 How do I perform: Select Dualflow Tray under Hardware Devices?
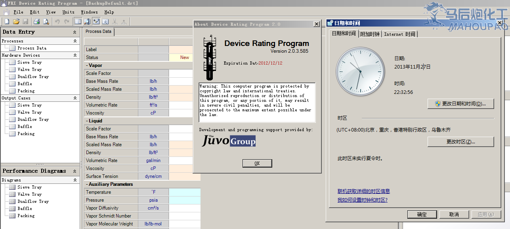[x=33, y=76]
